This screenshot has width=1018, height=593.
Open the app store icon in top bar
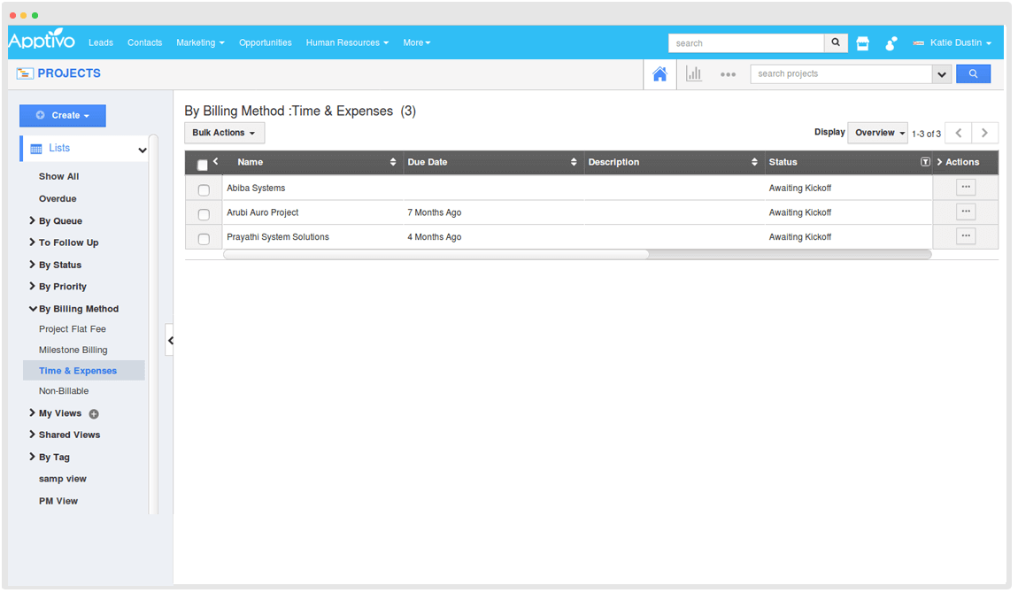862,43
